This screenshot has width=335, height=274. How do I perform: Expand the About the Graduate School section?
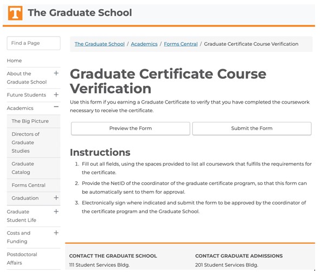[x=56, y=73]
